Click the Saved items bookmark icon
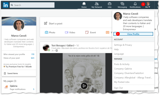160x95 pixels. click(x=5, y=73)
